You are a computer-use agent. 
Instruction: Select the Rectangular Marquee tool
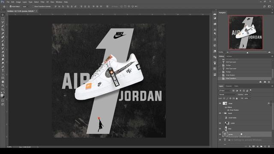3,18
